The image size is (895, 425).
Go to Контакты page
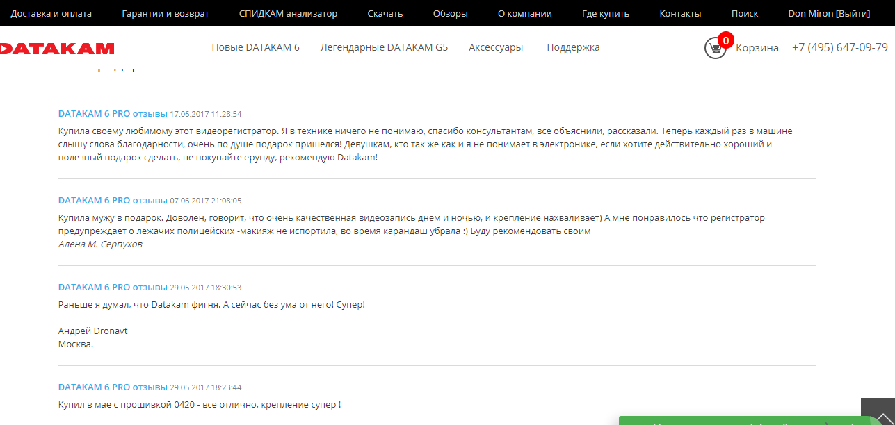point(680,13)
